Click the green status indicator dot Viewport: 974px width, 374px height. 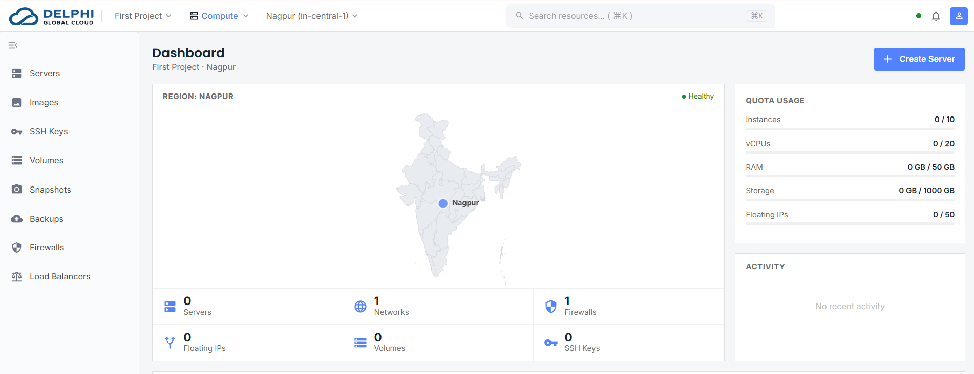pos(919,16)
